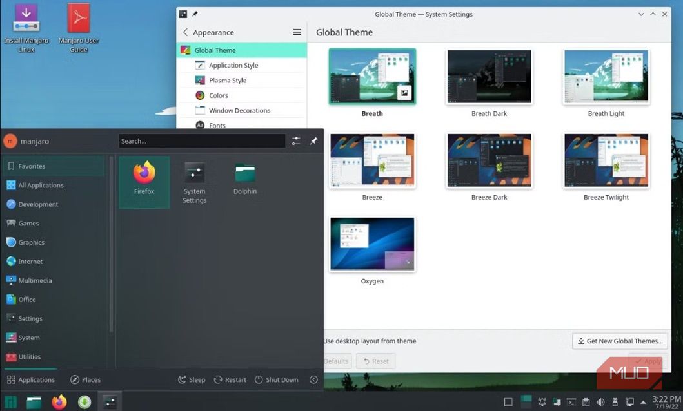Click the Manjaro launcher icon in taskbar
683x411 pixels.
(x=10, y=401)
